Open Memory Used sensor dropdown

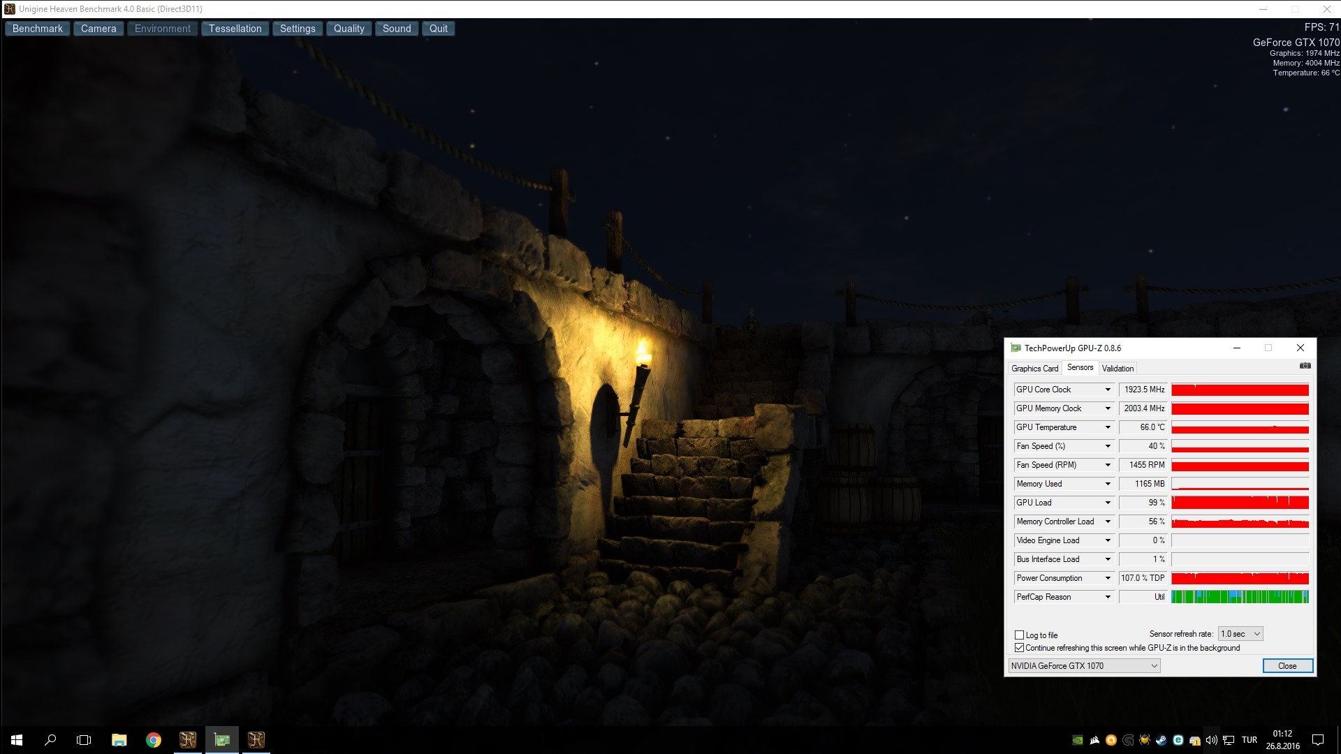point(1108,484)
